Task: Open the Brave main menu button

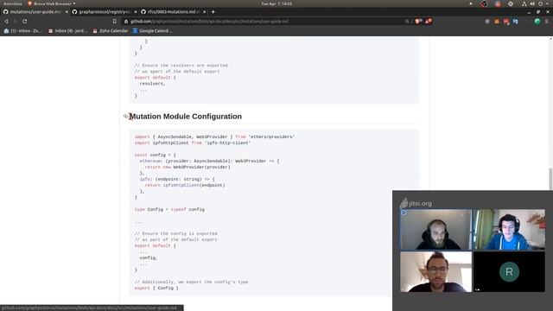Action: (x=547, y=22)
